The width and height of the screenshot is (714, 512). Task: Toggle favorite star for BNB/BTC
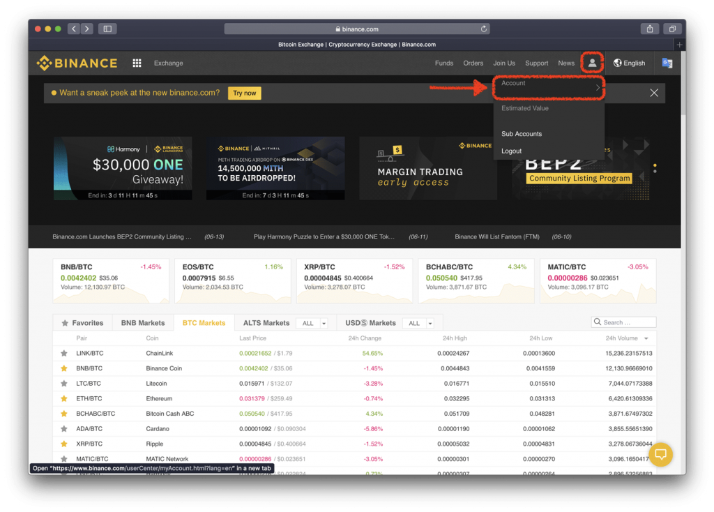pyautogui.click(x=64, y=368)
